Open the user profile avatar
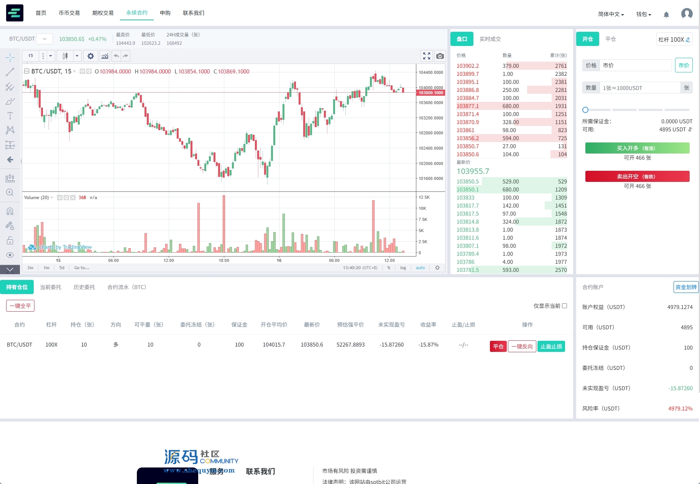Screen dimensions: 700x484 pos(687,14)
